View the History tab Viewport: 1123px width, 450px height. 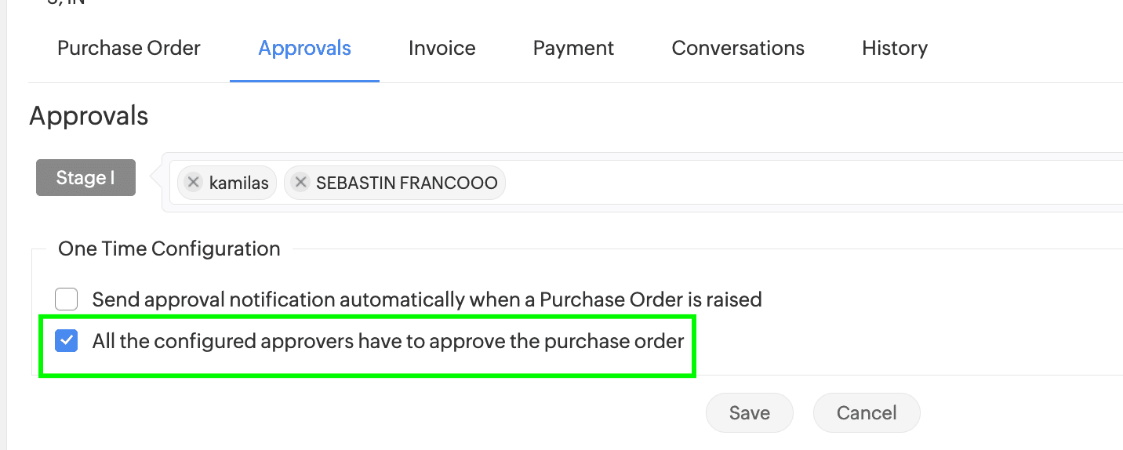(x=894, y=49)
